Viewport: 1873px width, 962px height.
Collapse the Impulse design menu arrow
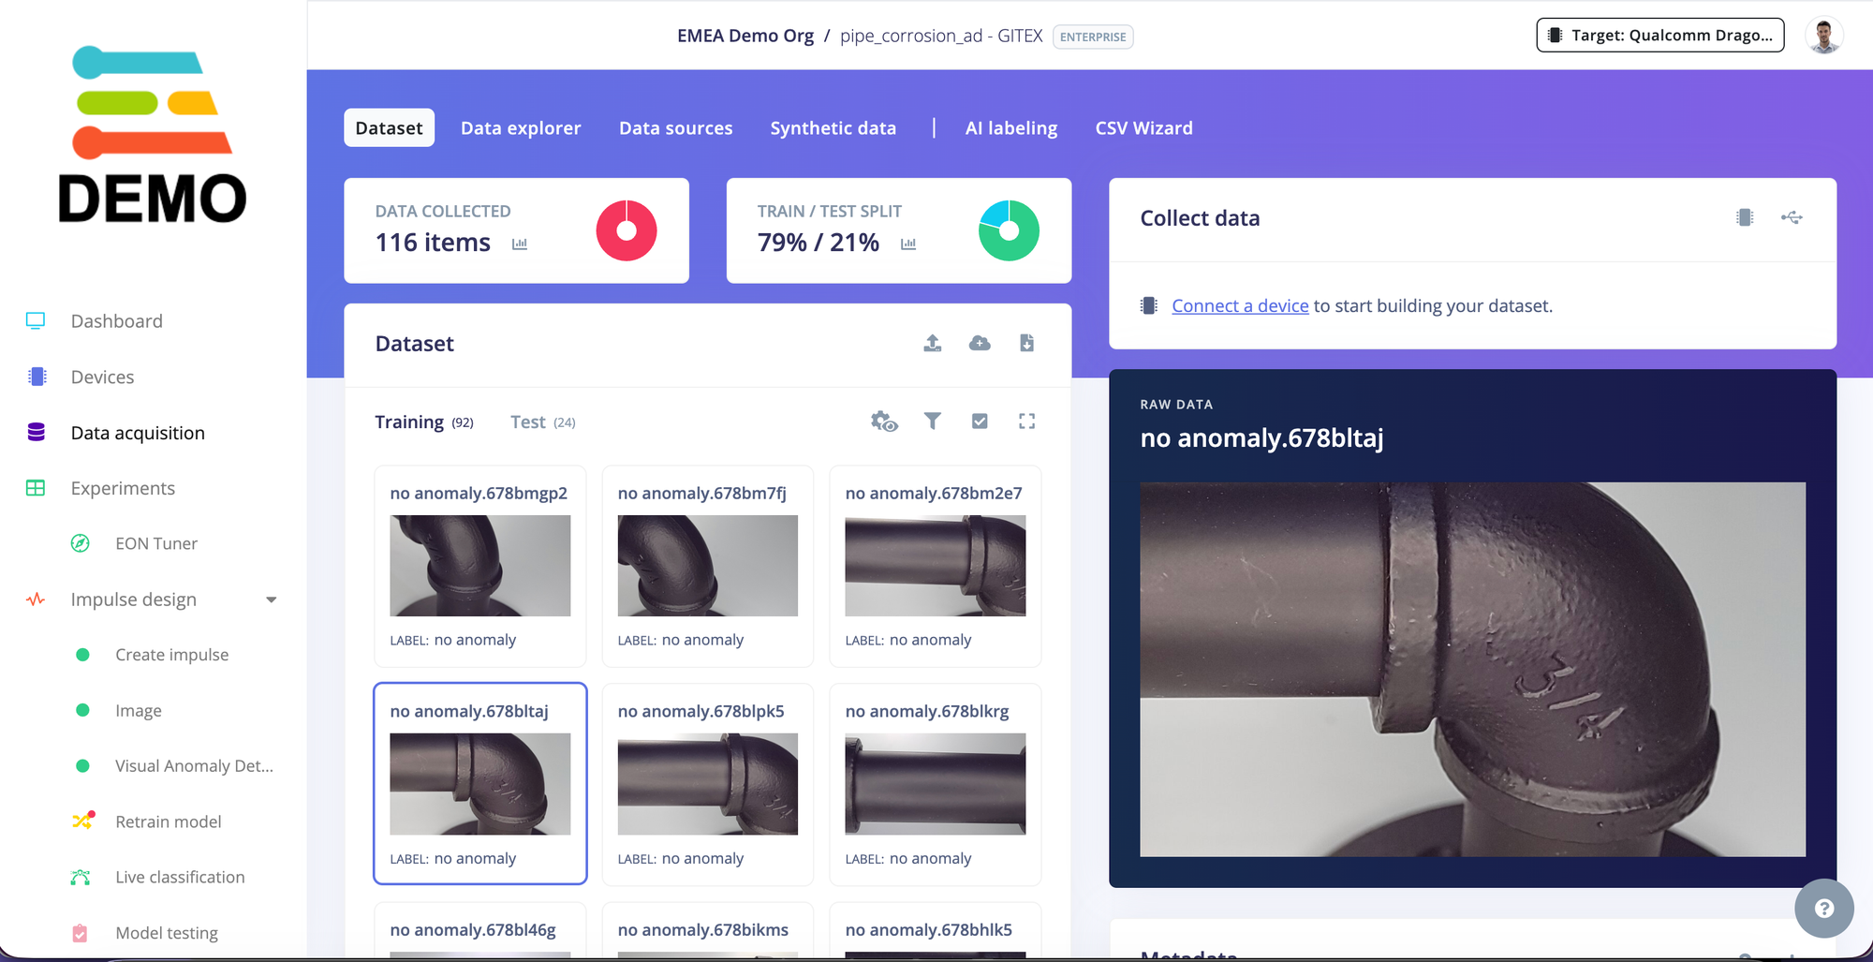click(272, 599)
